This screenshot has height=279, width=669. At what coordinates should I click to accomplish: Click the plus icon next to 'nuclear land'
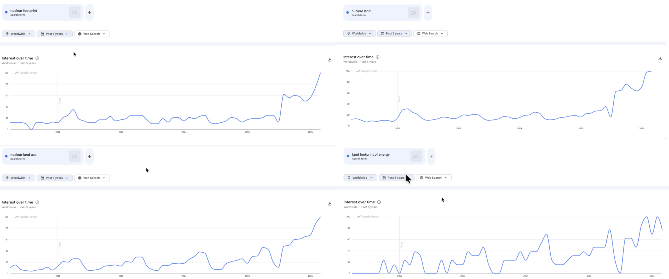point(428,13)
